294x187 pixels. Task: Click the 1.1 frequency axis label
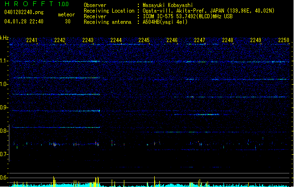pyautogui.click(x=4, y=61)
